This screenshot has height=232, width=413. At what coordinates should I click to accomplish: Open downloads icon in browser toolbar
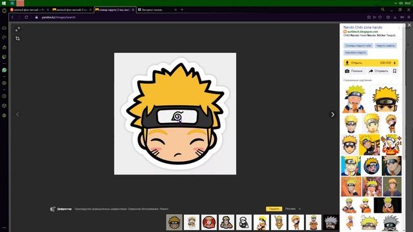[395, 17]
